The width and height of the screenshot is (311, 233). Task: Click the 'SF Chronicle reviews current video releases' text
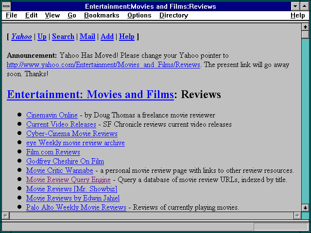click(x=167, y=124)
